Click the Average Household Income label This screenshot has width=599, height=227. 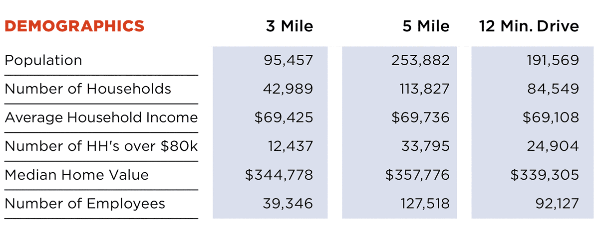(x=101, y=117)
